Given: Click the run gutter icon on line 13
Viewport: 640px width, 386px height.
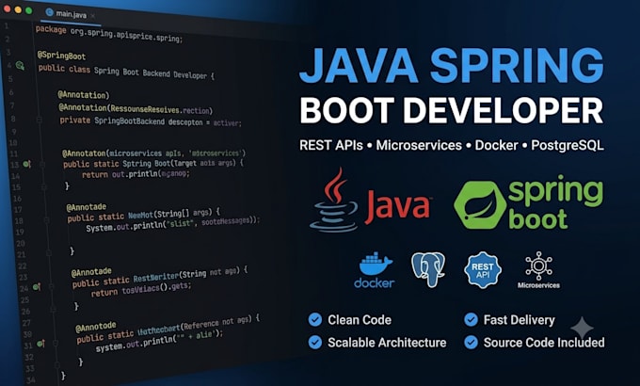Looking at the screenshot, I should (27, 164).
